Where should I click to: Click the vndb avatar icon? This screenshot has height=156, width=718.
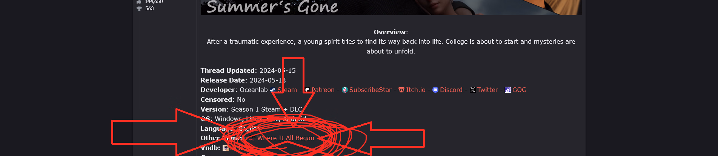(226, 148)
